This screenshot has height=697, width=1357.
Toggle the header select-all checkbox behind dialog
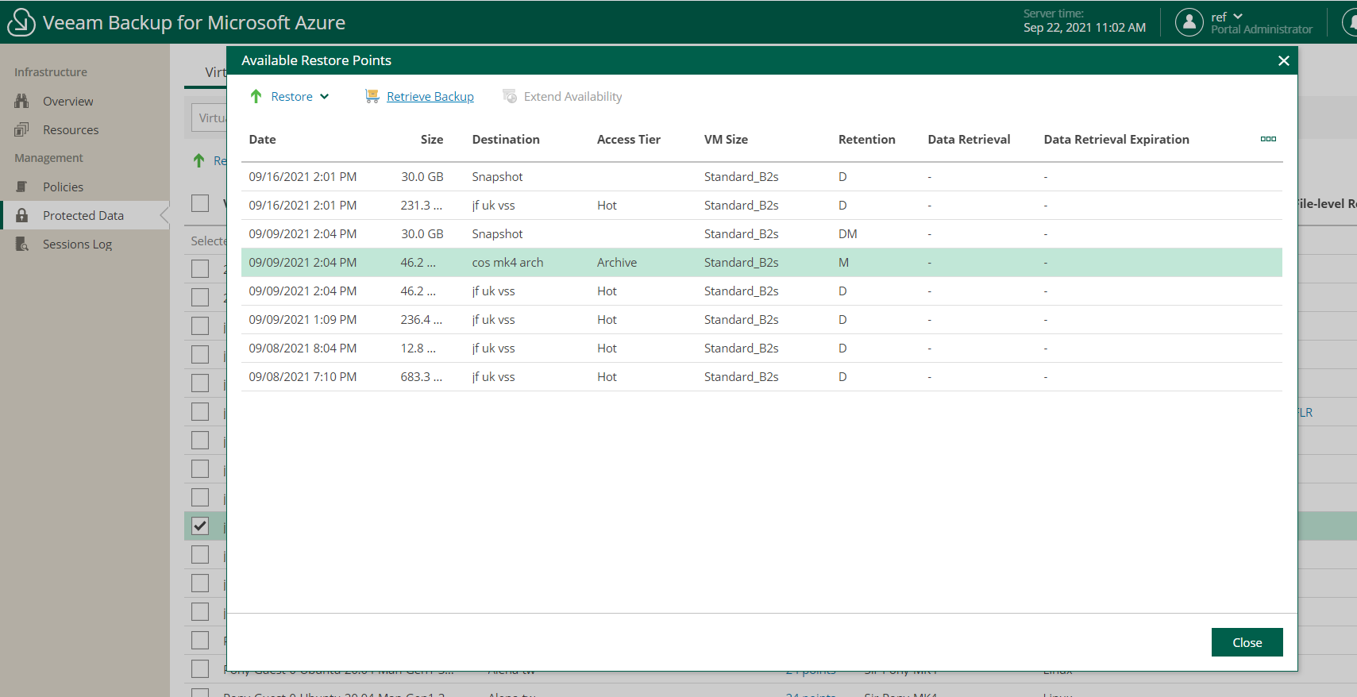pyautogui.click(x=200, y=203)
